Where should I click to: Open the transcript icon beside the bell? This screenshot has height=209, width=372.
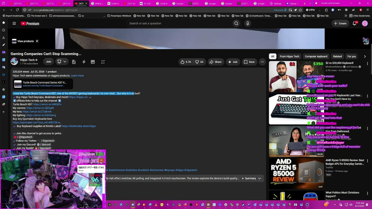coord(74,62)
